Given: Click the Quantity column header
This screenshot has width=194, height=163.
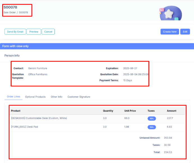Looking at the screenshot, I should point(108,111).
